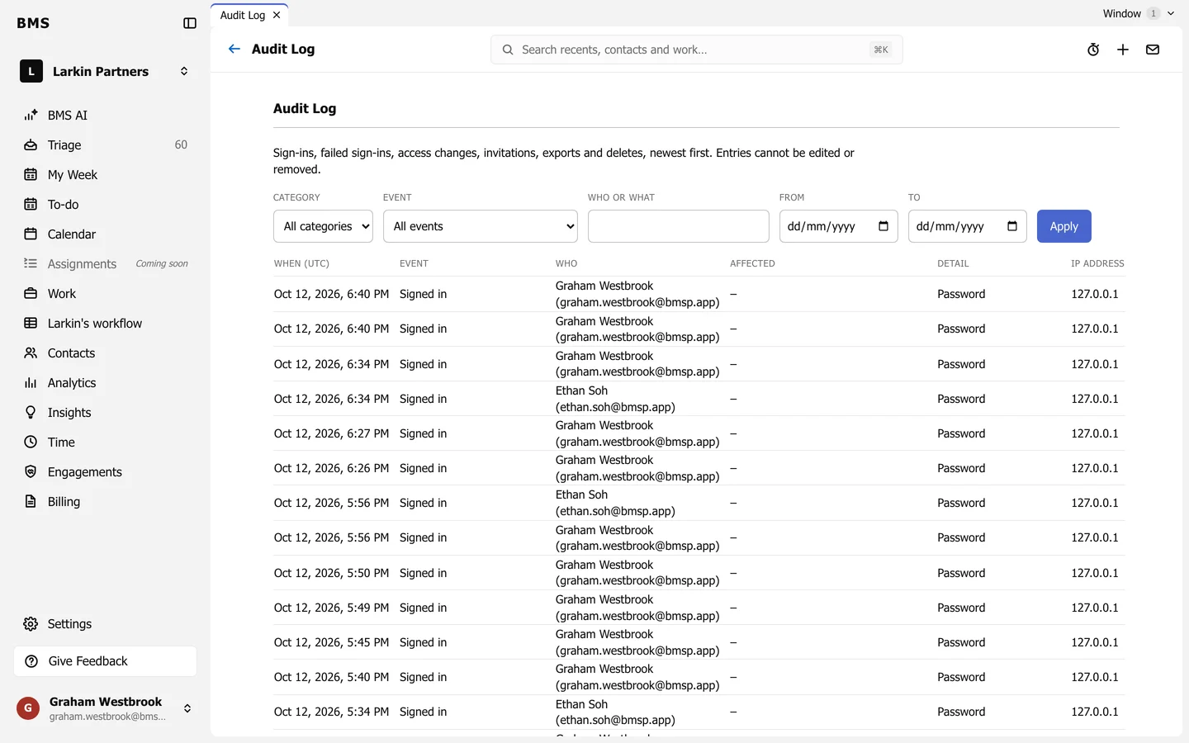Click the Window menu label

pyautogui.click(x=1121, y=13)
